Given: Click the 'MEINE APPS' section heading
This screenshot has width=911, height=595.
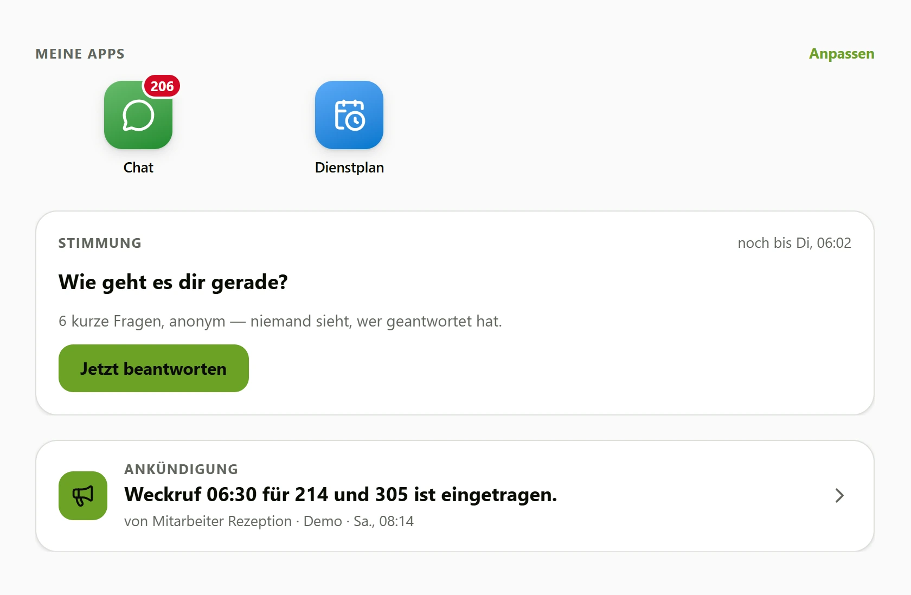Looking at the screenshot, I should tap(80, 54).
